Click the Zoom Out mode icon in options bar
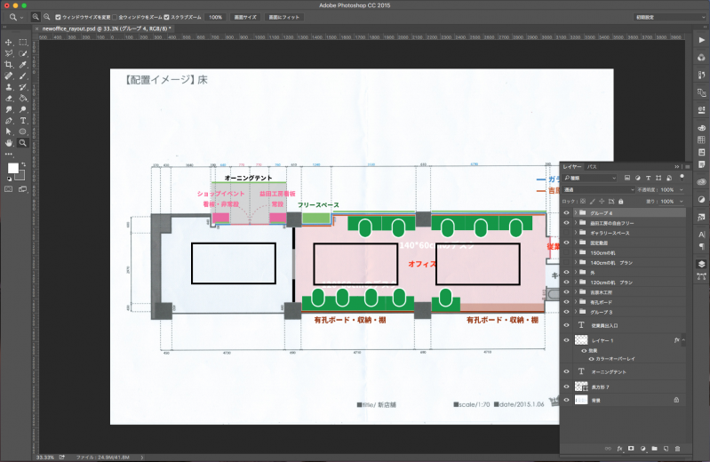Viewport: 710px width, 462px height. [46, 17]
